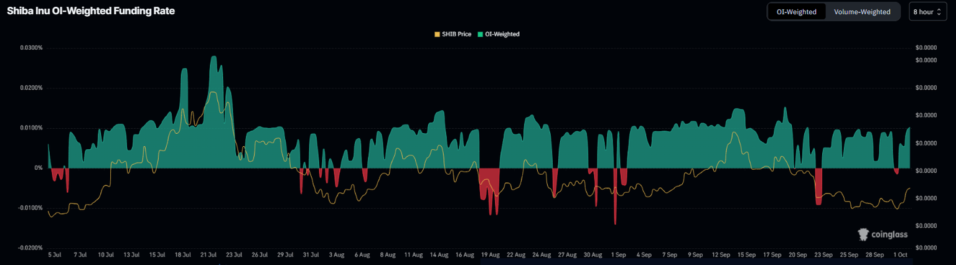Click the -0.0200% left axis label
956x265 pixels.
tap(30, 248)
